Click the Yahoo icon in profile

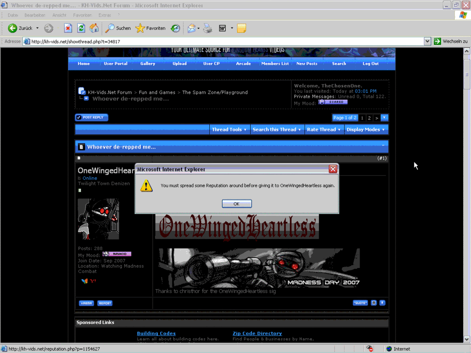93,281
